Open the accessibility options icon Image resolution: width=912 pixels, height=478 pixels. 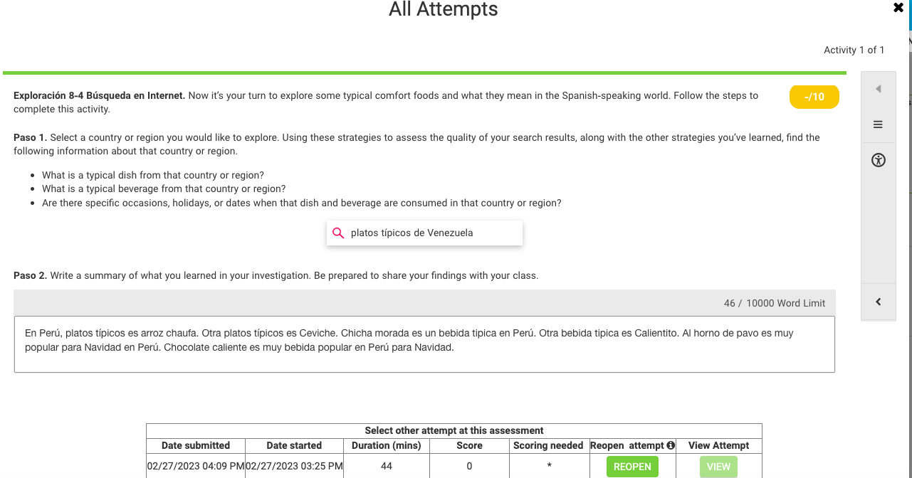(878, 160)
